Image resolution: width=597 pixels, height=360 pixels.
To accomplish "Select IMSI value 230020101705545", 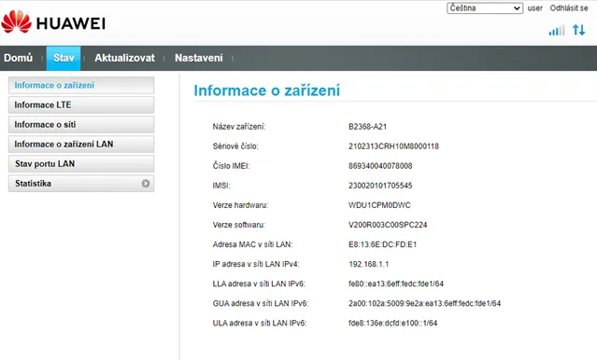I will [x=380, y=186].
